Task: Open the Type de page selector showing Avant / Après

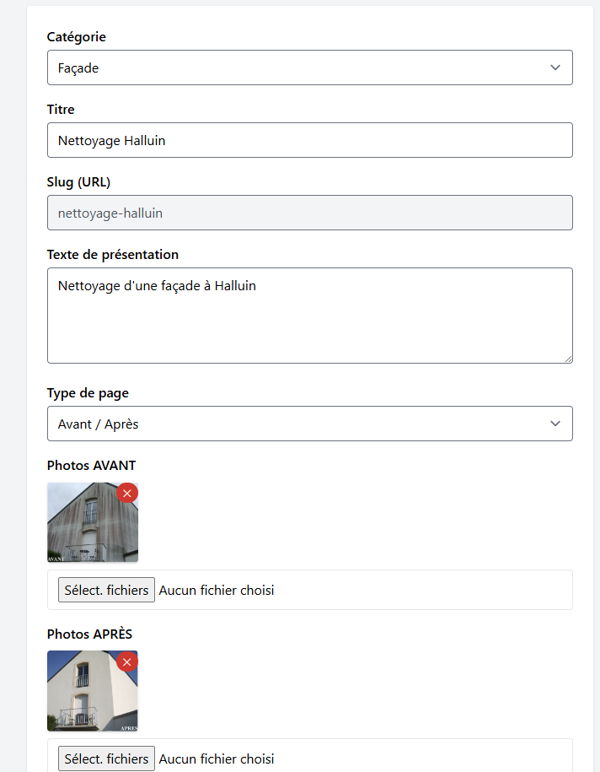Action: coord(309,424)
